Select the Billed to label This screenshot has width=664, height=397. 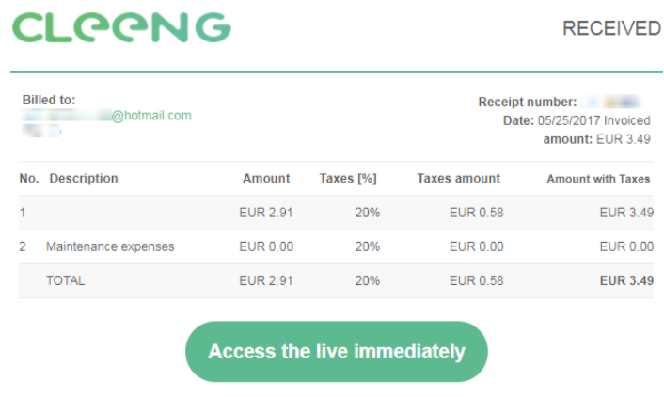pyautogui.click(x=49, y=100)
